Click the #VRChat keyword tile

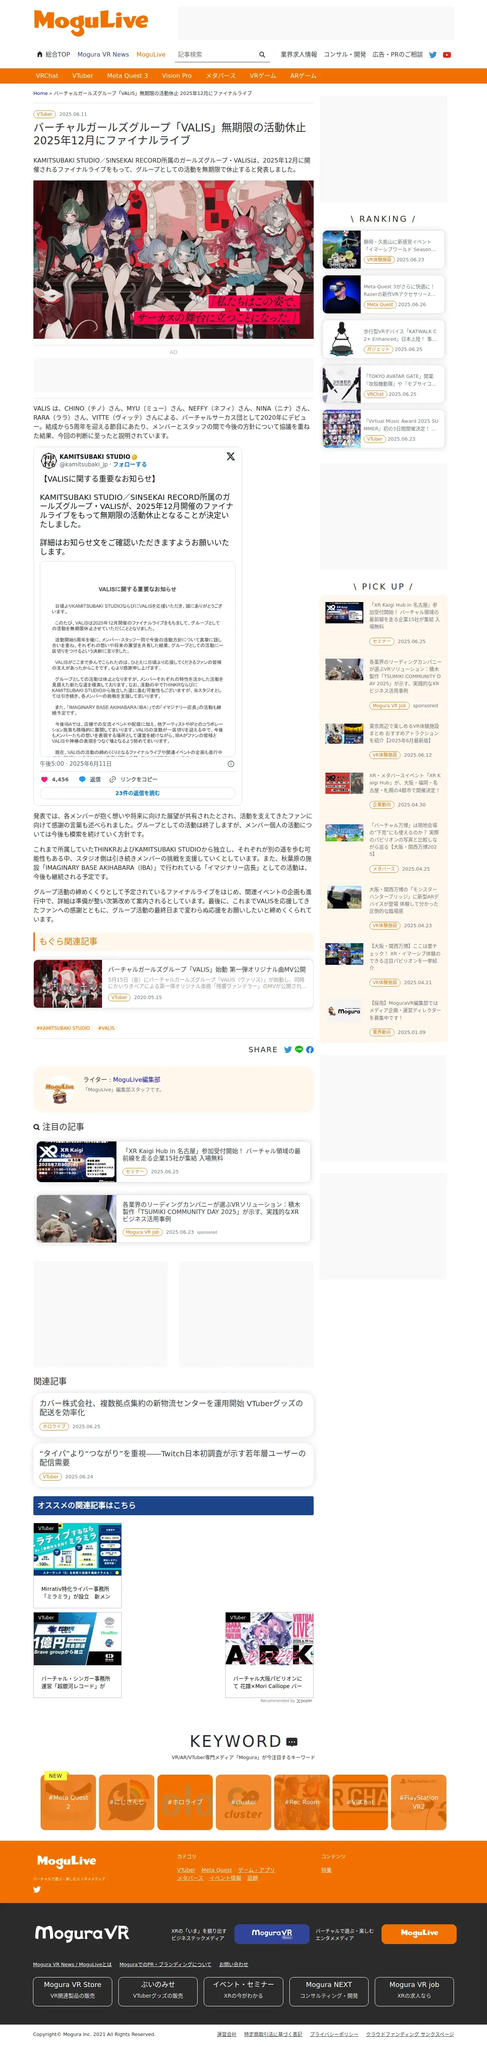coord(360,1802)
